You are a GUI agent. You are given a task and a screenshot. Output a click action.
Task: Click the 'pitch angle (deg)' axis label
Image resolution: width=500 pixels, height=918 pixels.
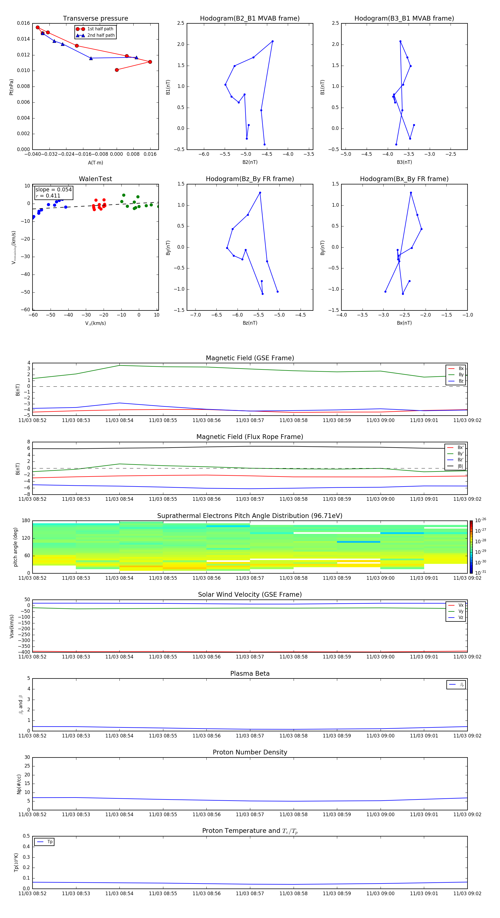click(x=16, y=547)
